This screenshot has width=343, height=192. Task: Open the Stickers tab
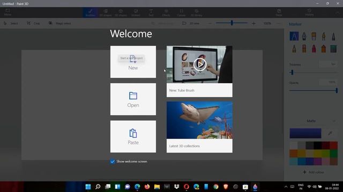[x=136, y=13]
